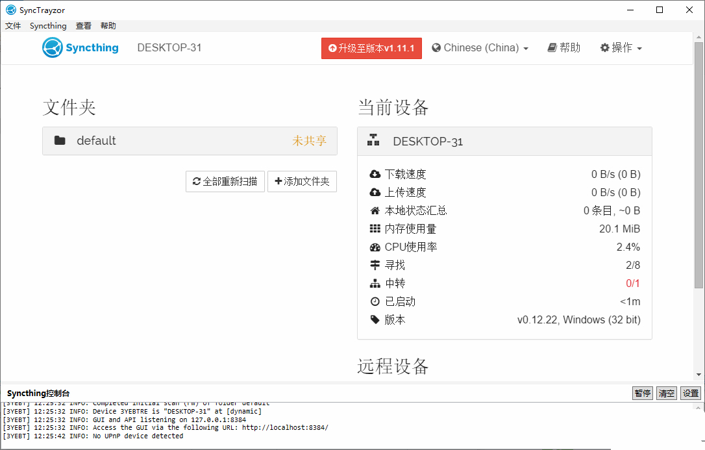Click the 0 条目, ~0 B value

612,210
